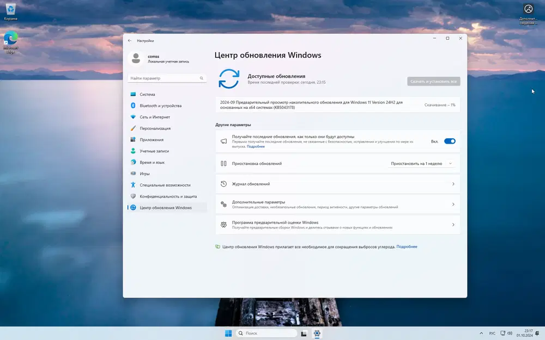Go to Сеть и Интернет section
Image resolution: width=545 pixels, height=340 pixels.
(x=167, y=117)
